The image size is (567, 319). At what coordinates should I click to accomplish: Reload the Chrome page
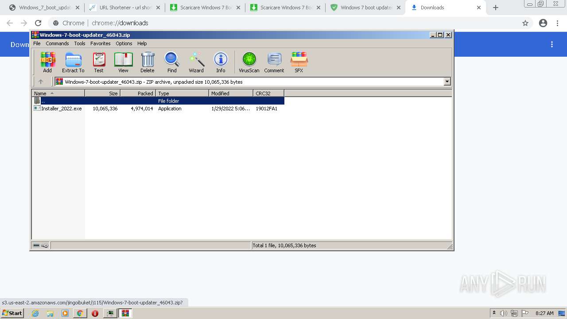coord(38,23)
